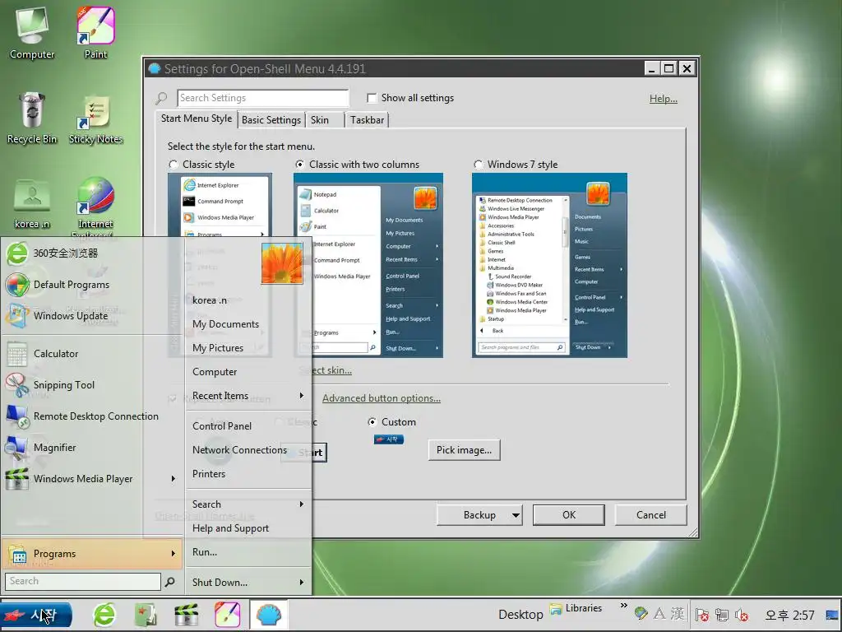Click the muted volume tray icon
Image resolution: width=842 pixels, height=632 pixels.
point(742,614)
